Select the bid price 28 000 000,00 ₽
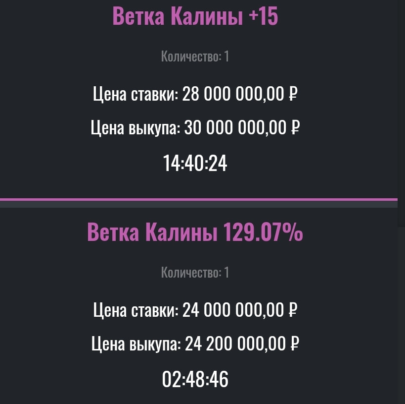 (x=240, y=94)
